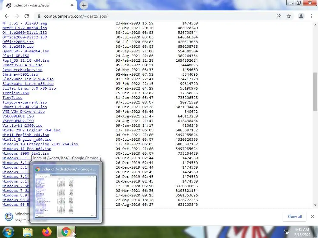
Task: Click the size value 2654552064
Action: pos(187,60)
